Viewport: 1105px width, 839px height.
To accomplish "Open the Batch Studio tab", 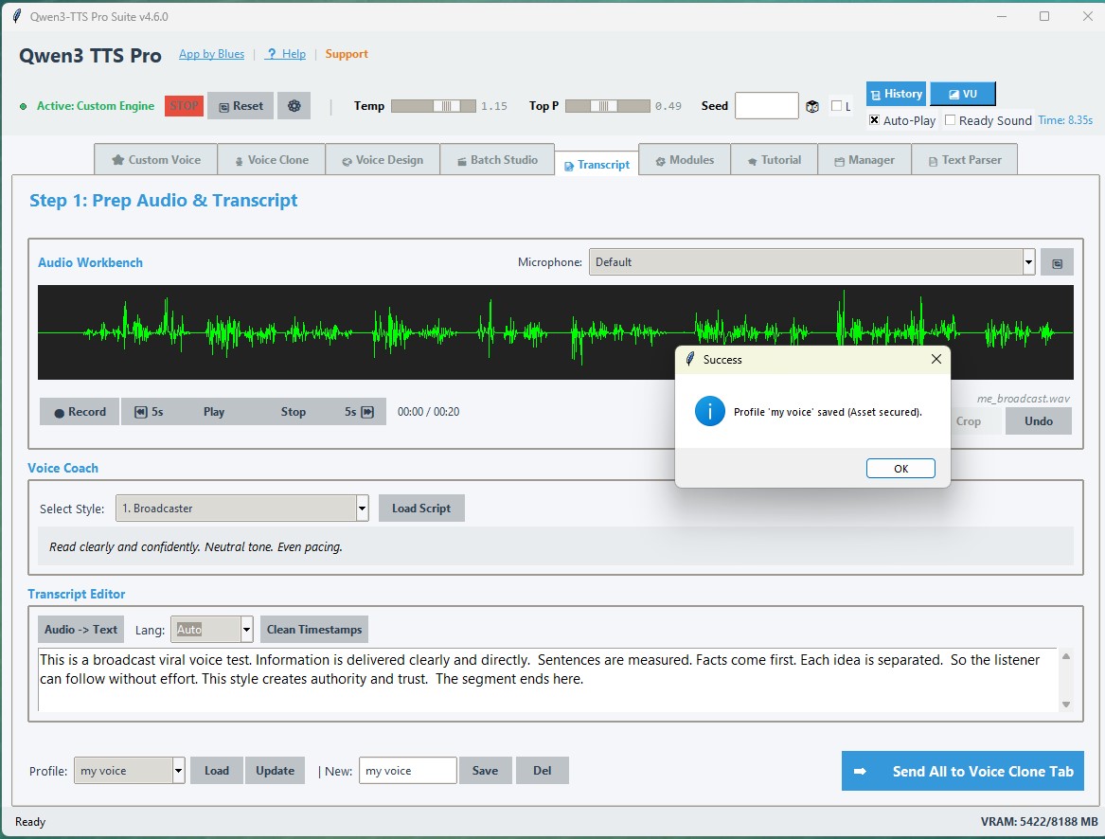I will [497, 160].
